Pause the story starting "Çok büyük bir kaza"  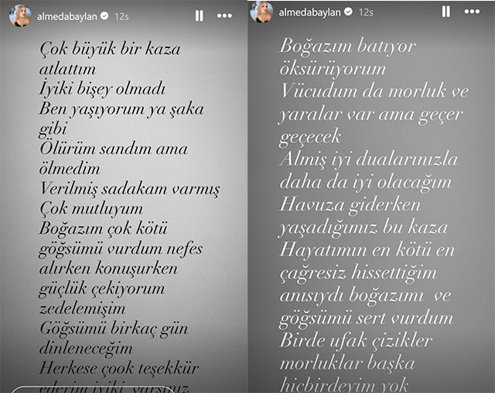tap(200, 15)
